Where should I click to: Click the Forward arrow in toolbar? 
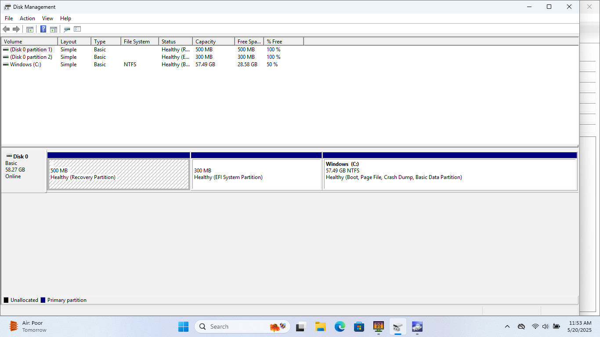point(16,29)
